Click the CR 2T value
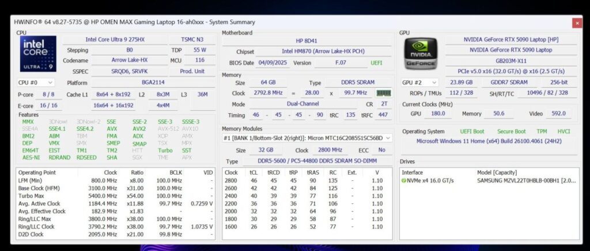Screen dimensions: 590x251 (x=384, y=104)
